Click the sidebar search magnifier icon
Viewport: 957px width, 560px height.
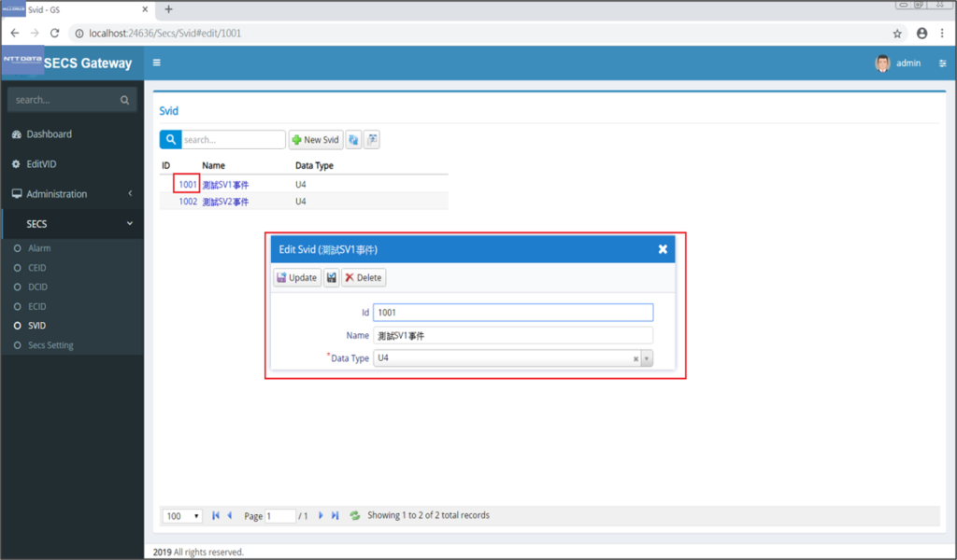124,100
